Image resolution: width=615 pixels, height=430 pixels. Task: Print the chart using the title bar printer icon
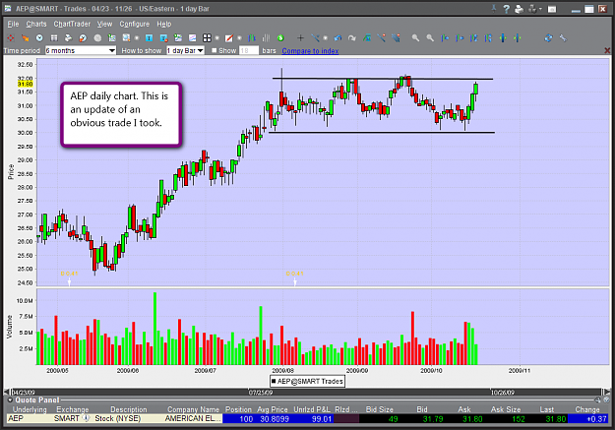(x=519, y=9)
